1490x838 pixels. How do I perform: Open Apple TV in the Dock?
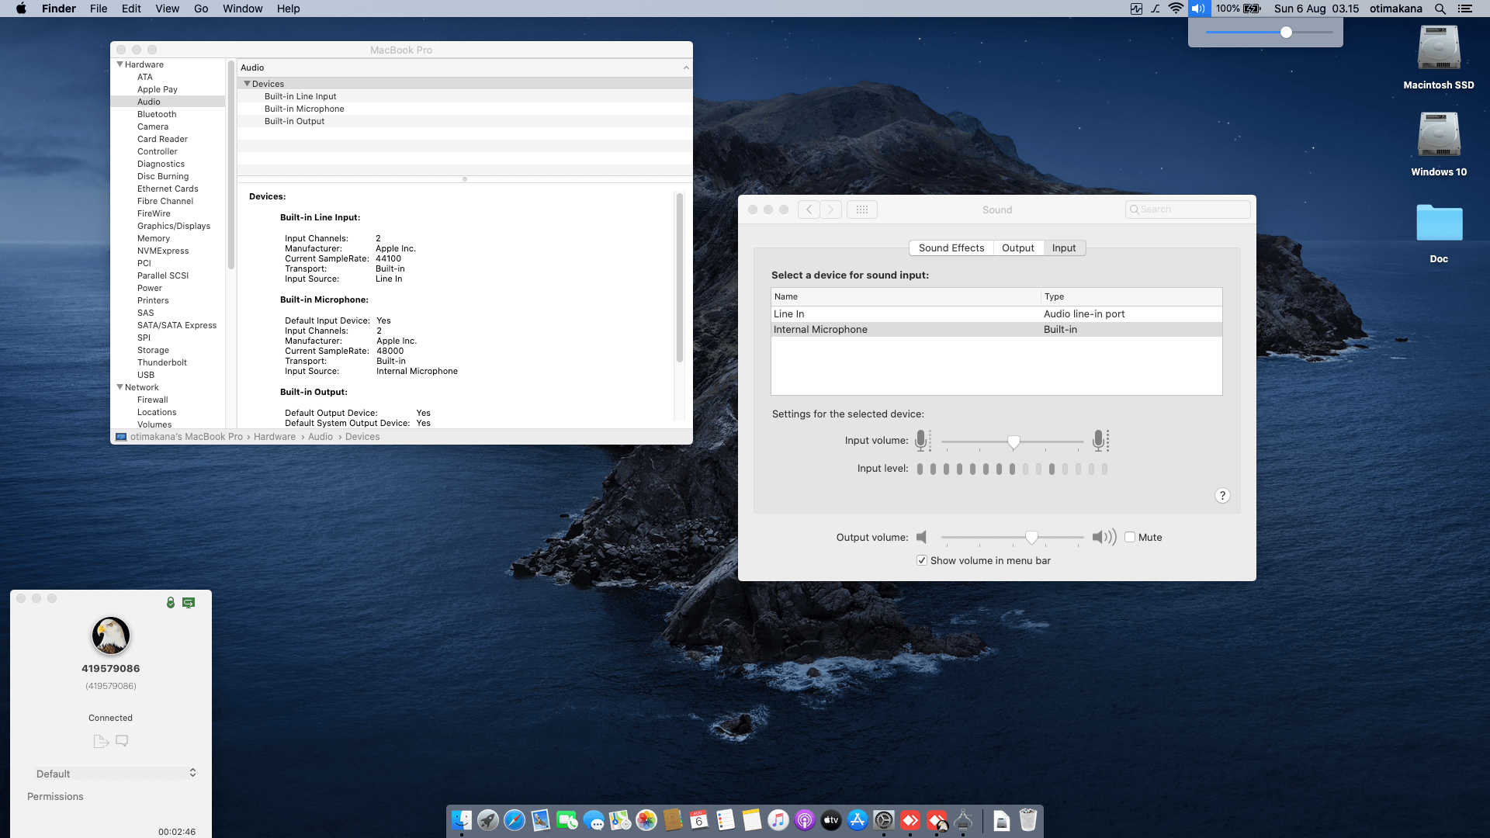click(831, 820)
